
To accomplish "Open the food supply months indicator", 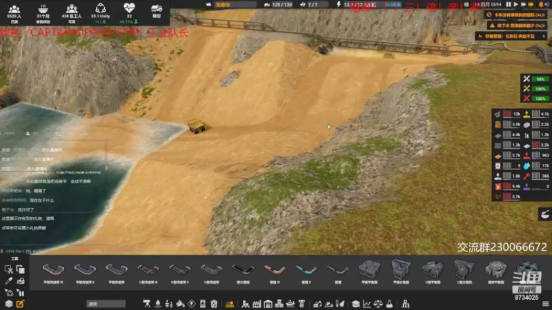I will point(43,13).
